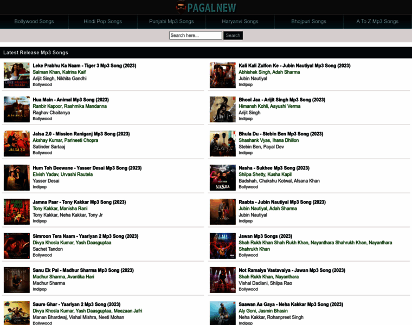Open Bhula Du cover thumbnail
Image resolution: width=412 pixels, height=325 pixels.
point(223,144)
